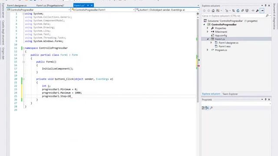
Task: Pin the Form1.cs tab
Action: click(x=88, y=6)
